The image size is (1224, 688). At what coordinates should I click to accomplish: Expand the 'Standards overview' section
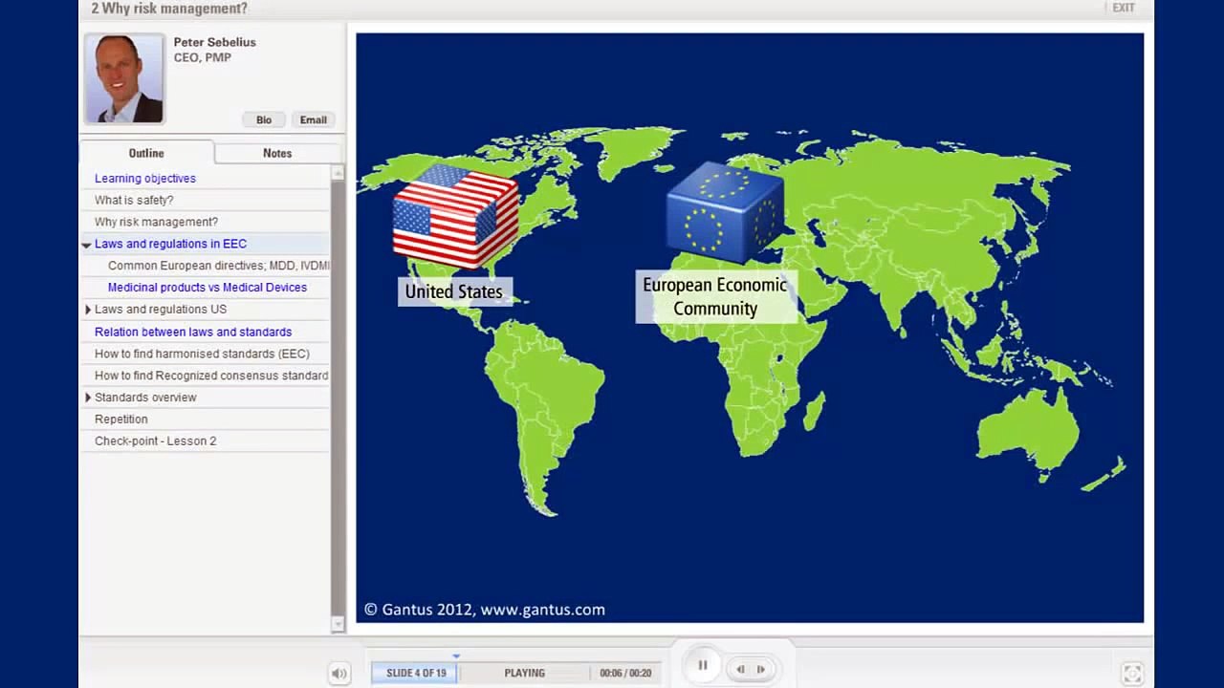coord(87,398)
